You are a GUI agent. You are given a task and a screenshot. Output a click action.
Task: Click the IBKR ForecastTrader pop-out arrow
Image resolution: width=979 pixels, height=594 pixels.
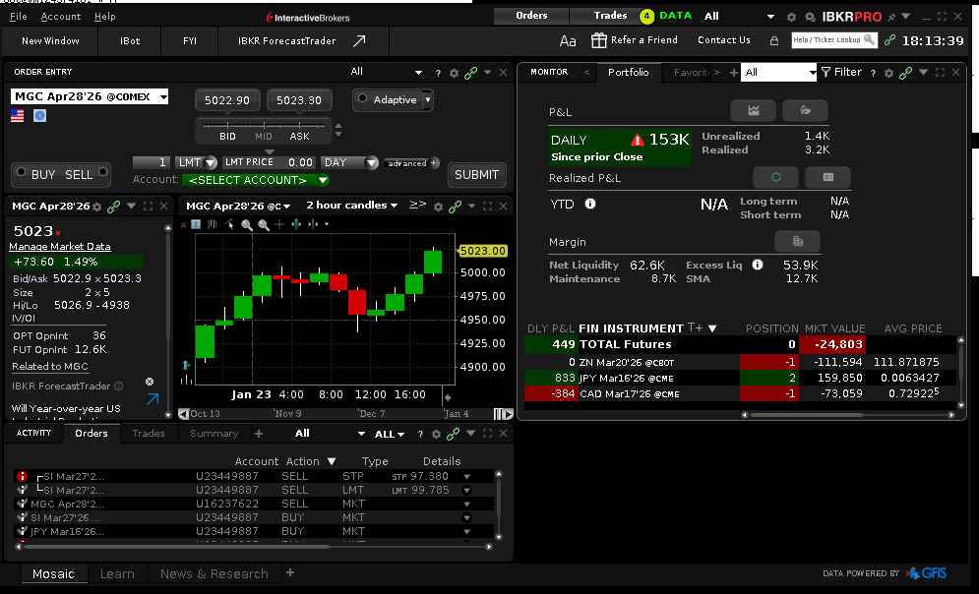(153, 398)
